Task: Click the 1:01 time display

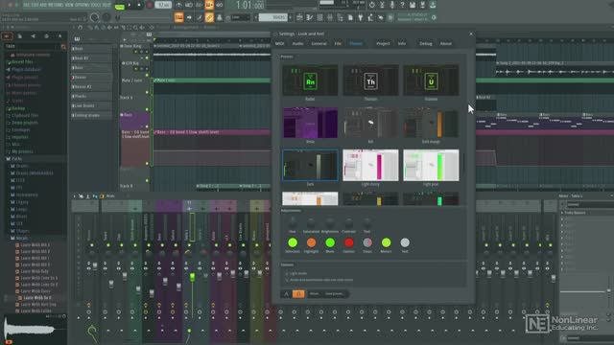Action: (249, 6)
